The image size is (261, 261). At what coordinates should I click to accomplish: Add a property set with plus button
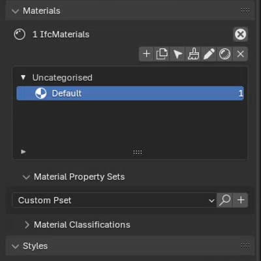click(241, 200)
